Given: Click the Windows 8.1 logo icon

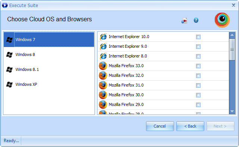Looking at the screenshot, I should click(9, 69).
